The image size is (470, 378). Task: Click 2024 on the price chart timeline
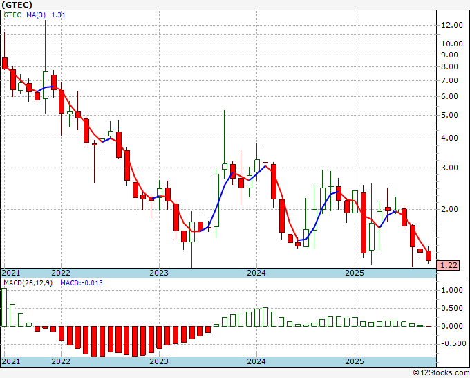[256, 273]
